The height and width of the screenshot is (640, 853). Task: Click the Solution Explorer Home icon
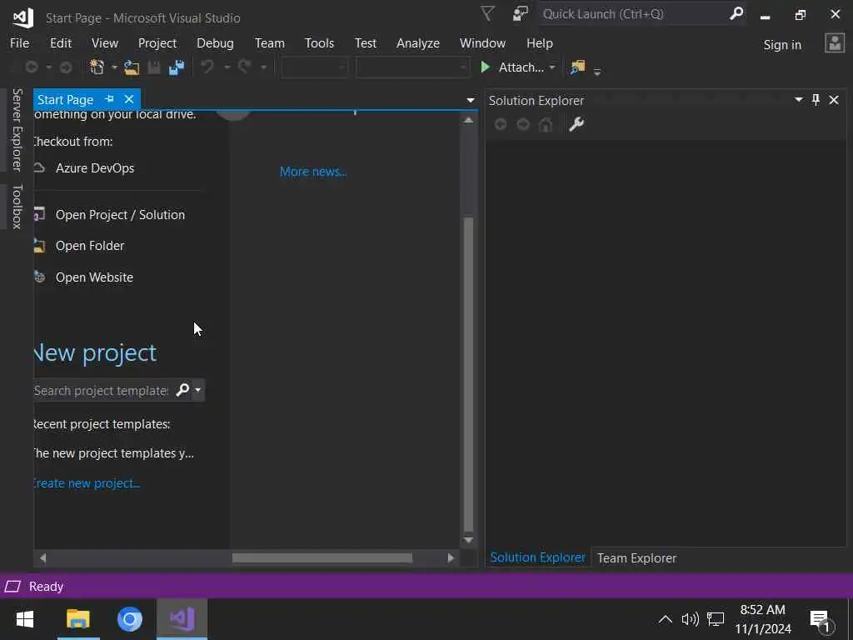pyautogui.click(x=546, y=125)
